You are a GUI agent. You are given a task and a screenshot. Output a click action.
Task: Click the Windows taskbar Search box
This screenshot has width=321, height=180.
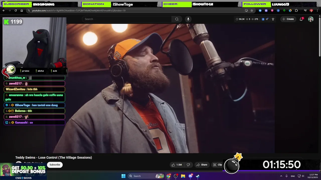[146, 176]
